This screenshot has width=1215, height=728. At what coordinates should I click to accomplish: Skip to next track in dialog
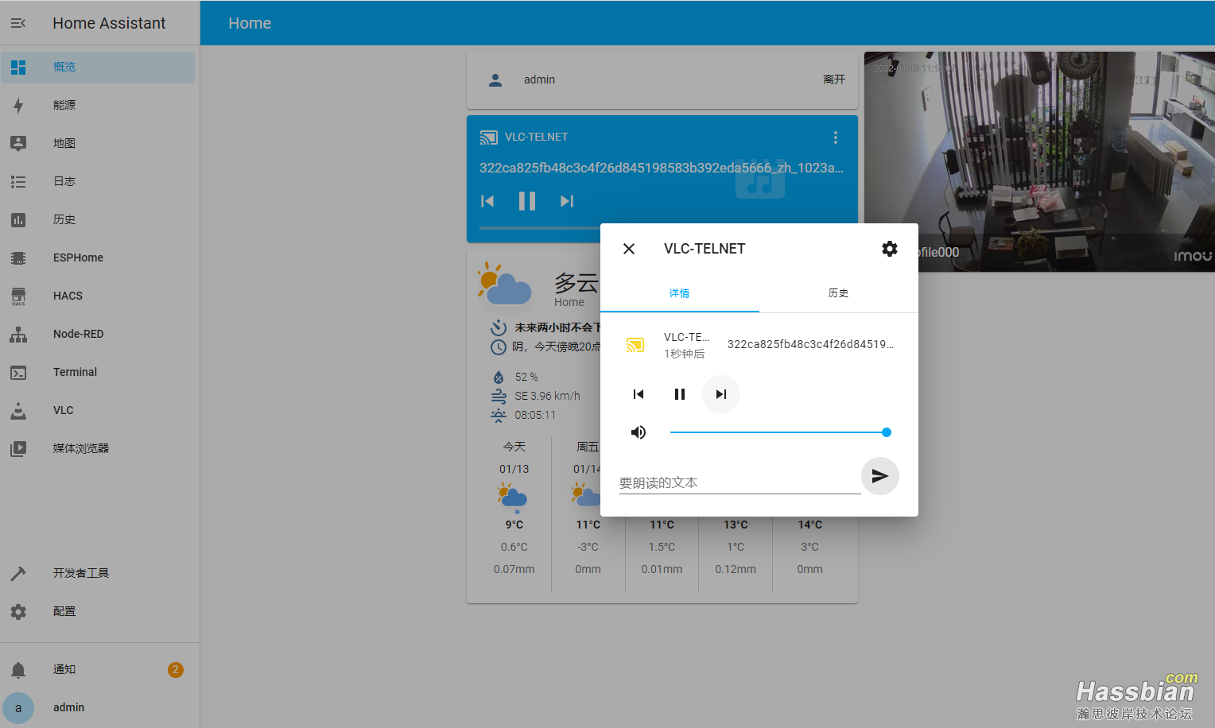pyautogui.click(x=721, y=394)
